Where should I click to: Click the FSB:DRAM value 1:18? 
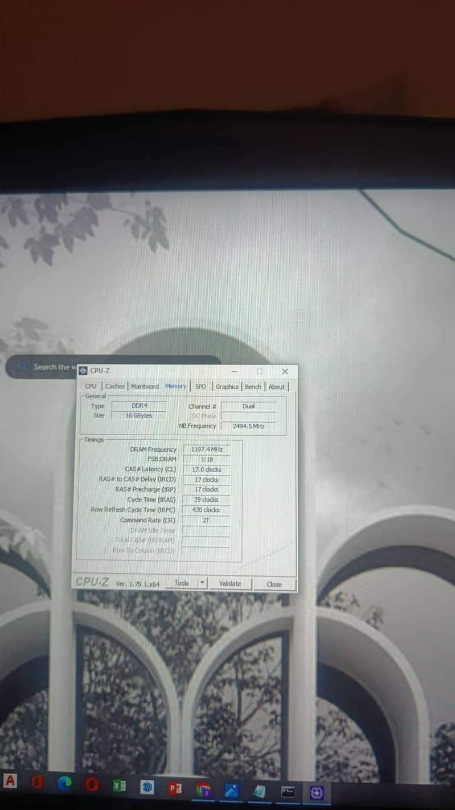point(207,459)
